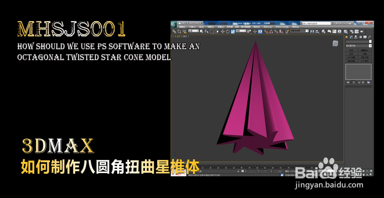Click the ViewCube in the viewport
Screen dimensions: 384x198
tap(335, 43)
